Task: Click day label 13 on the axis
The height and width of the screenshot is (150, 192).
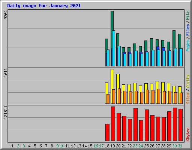Action: pyautogui.click(x=79, y=146)
